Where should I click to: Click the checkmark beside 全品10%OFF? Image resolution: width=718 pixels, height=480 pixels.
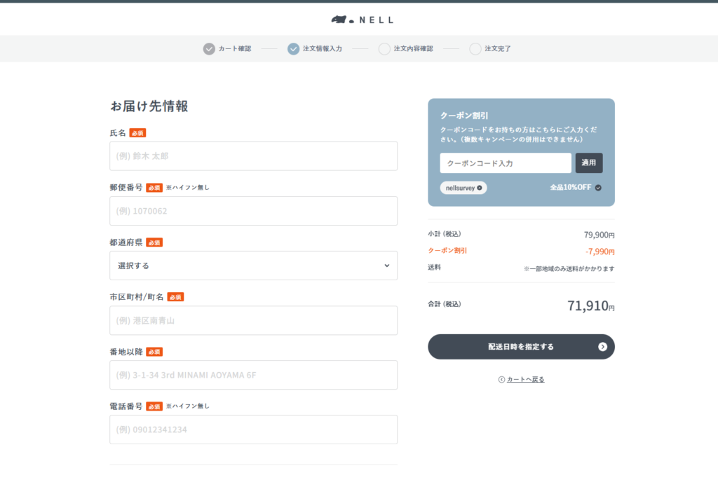(x=598, y=188)
